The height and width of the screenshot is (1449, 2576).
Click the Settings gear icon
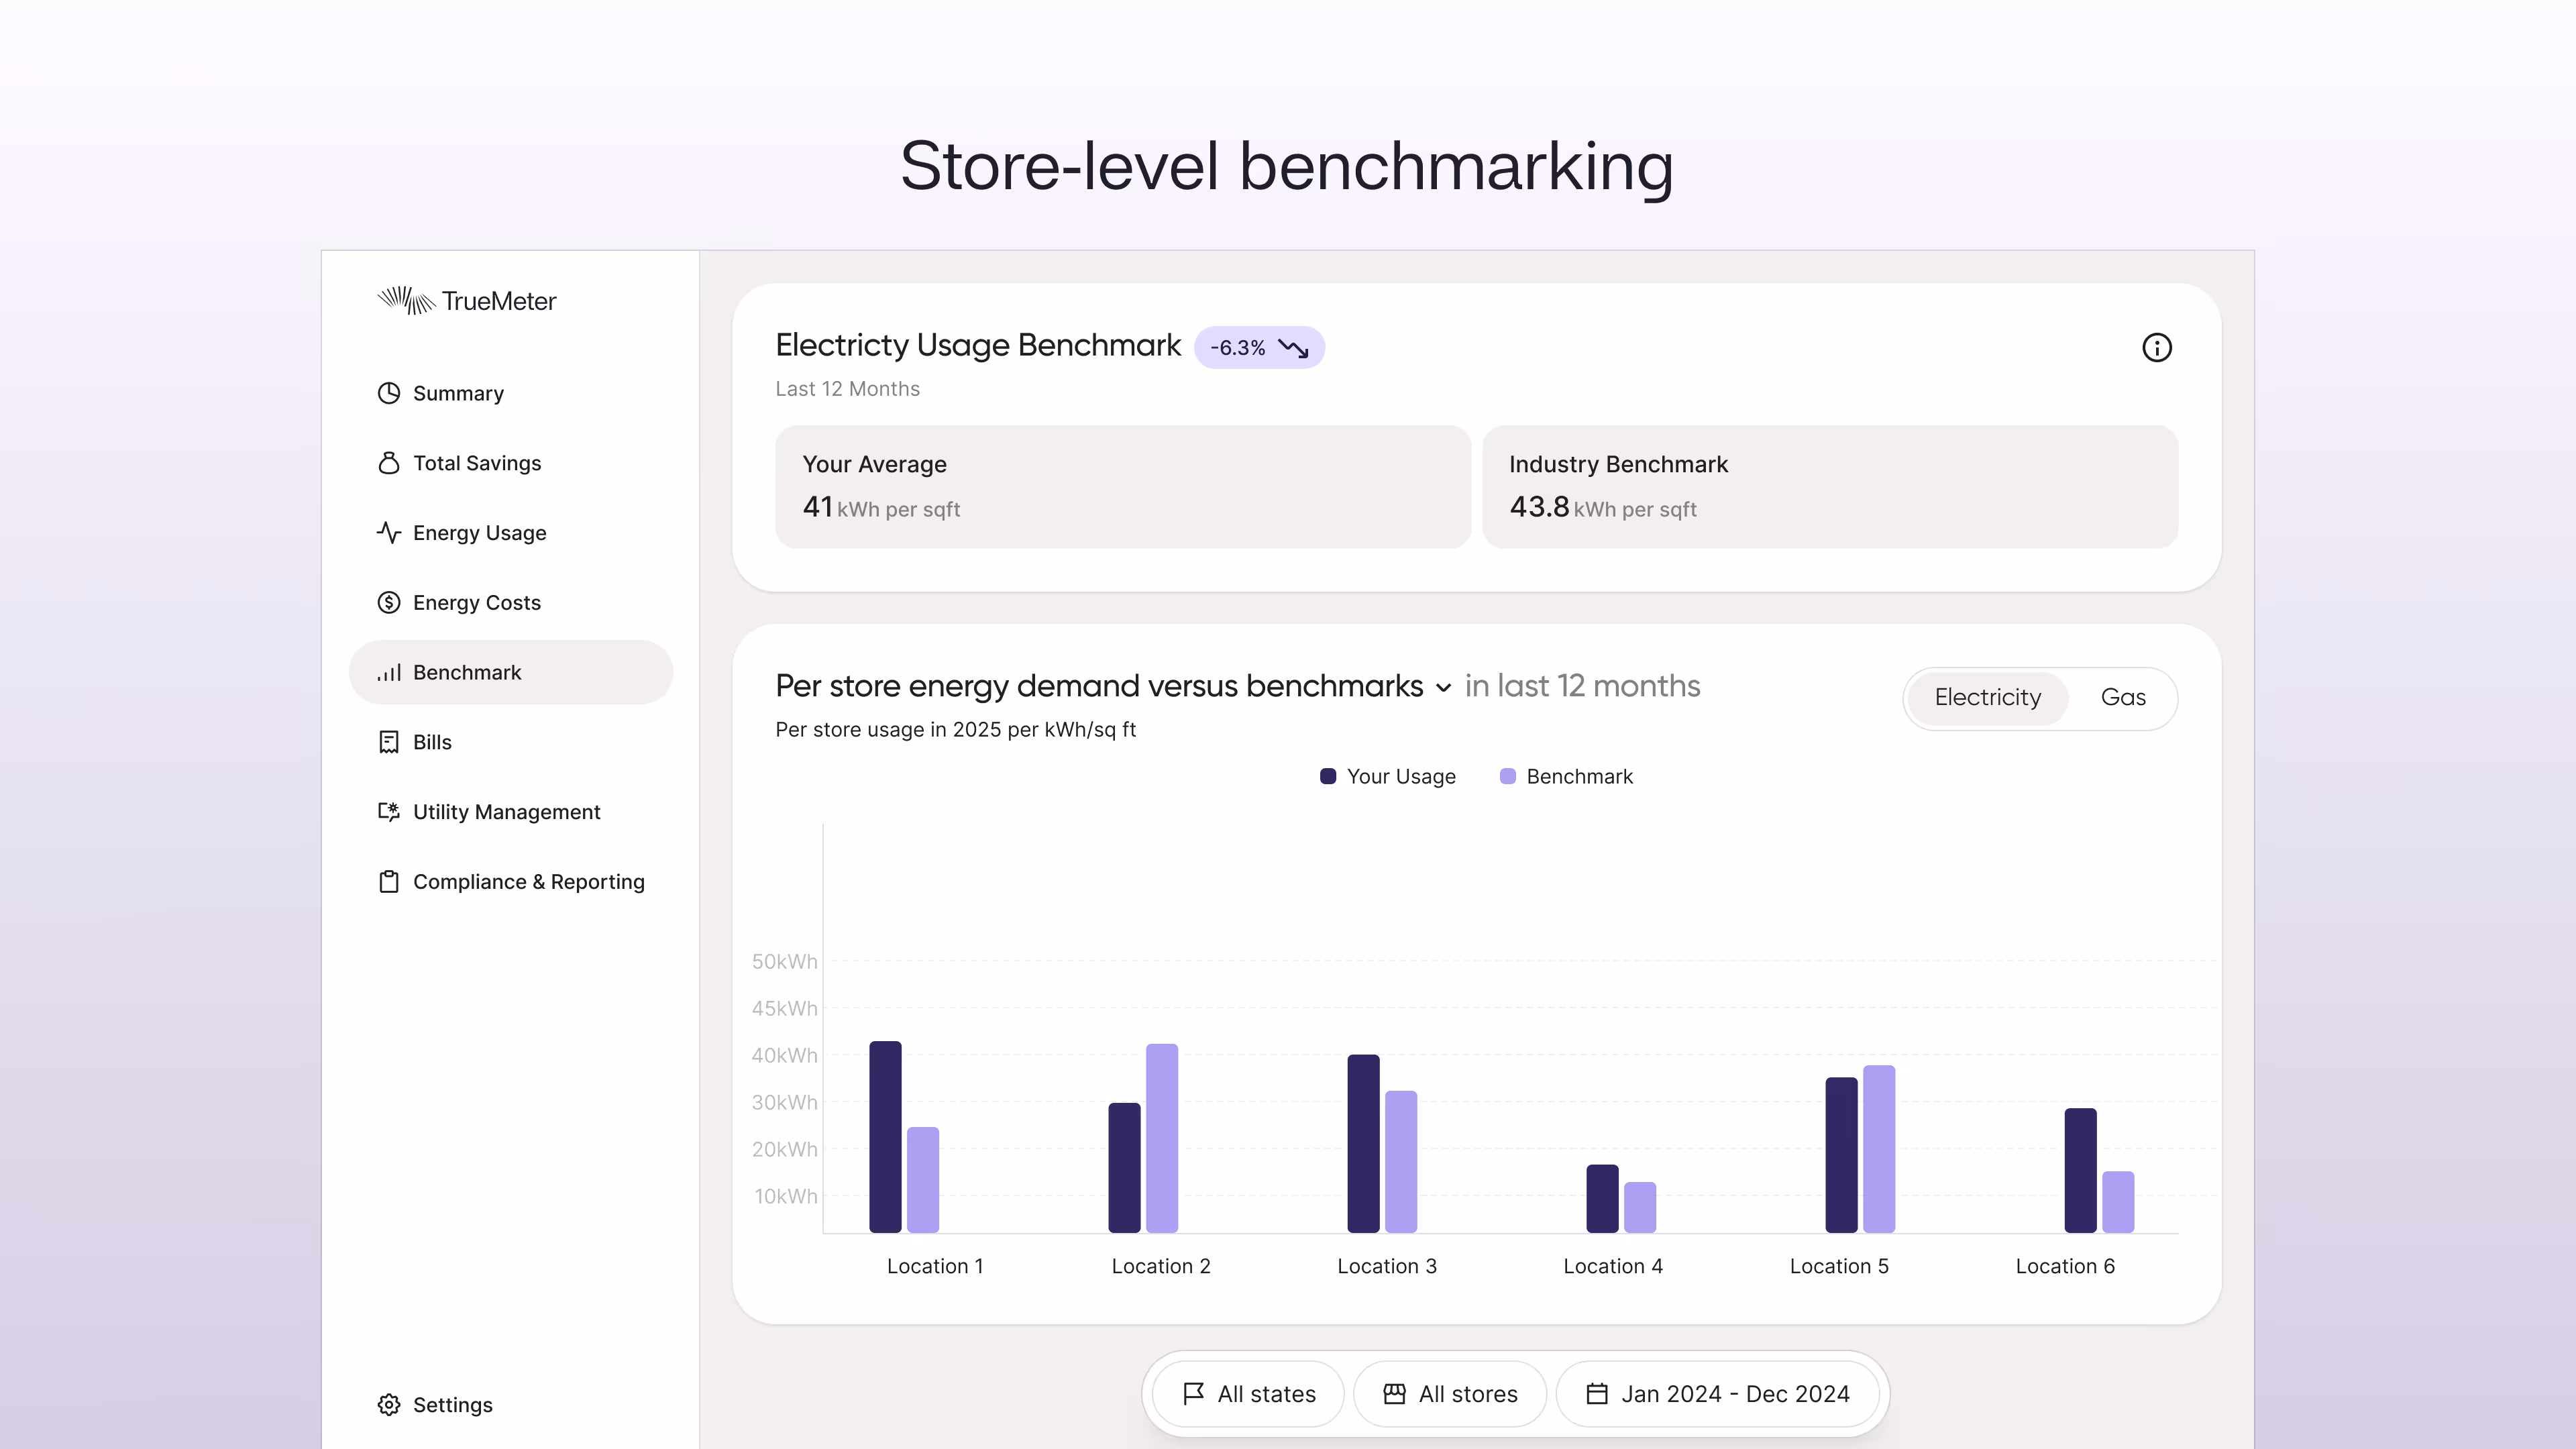[389, 1405]
